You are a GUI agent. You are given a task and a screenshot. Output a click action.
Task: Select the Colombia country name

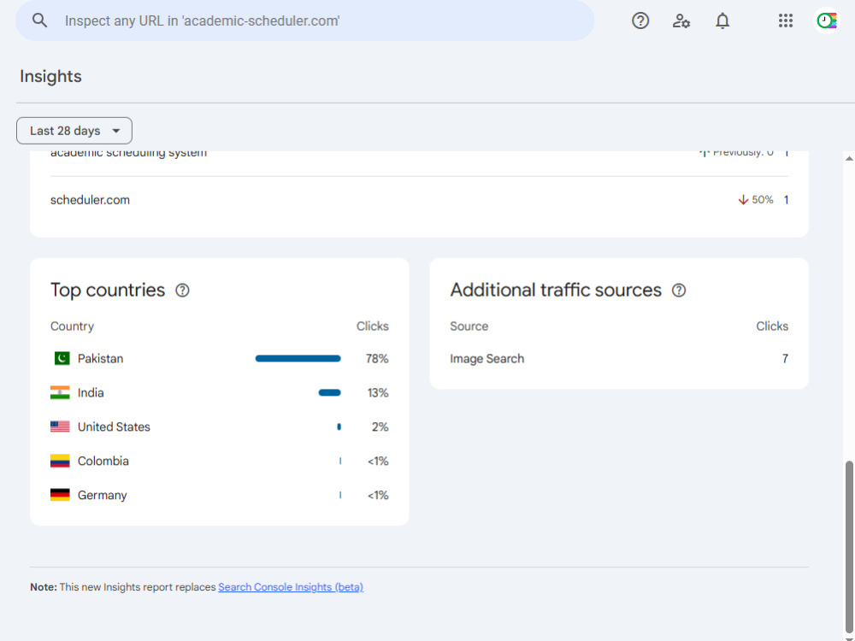coord(103,462)
